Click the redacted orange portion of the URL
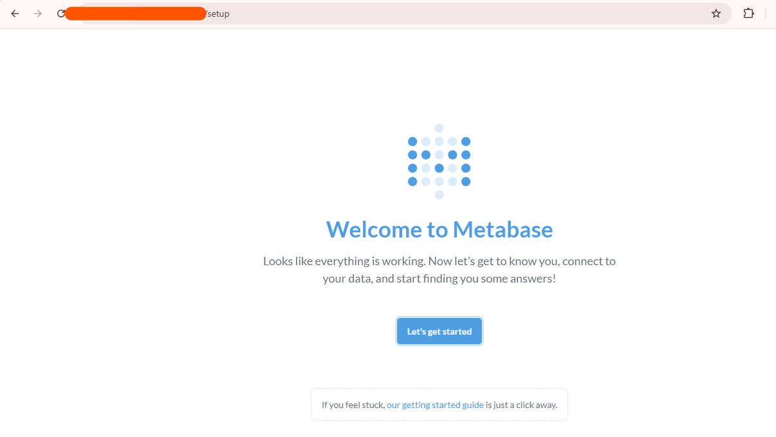This screenshot has height=437, width=776. click(136, 14)
